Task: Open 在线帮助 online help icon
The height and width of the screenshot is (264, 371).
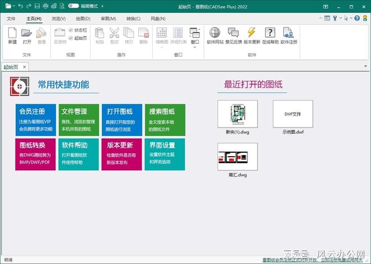Action: coord(270,35)
